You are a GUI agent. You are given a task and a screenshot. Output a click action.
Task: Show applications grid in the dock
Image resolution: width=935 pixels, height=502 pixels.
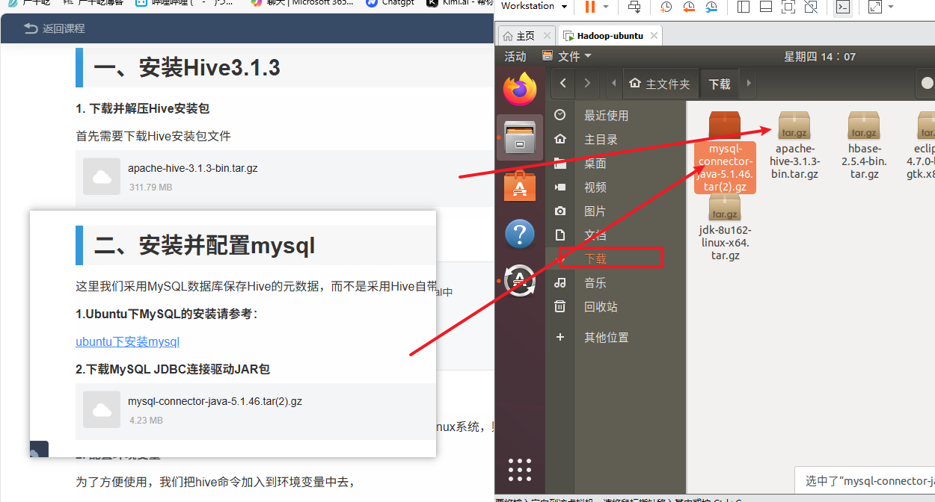(x=520, y=469)
